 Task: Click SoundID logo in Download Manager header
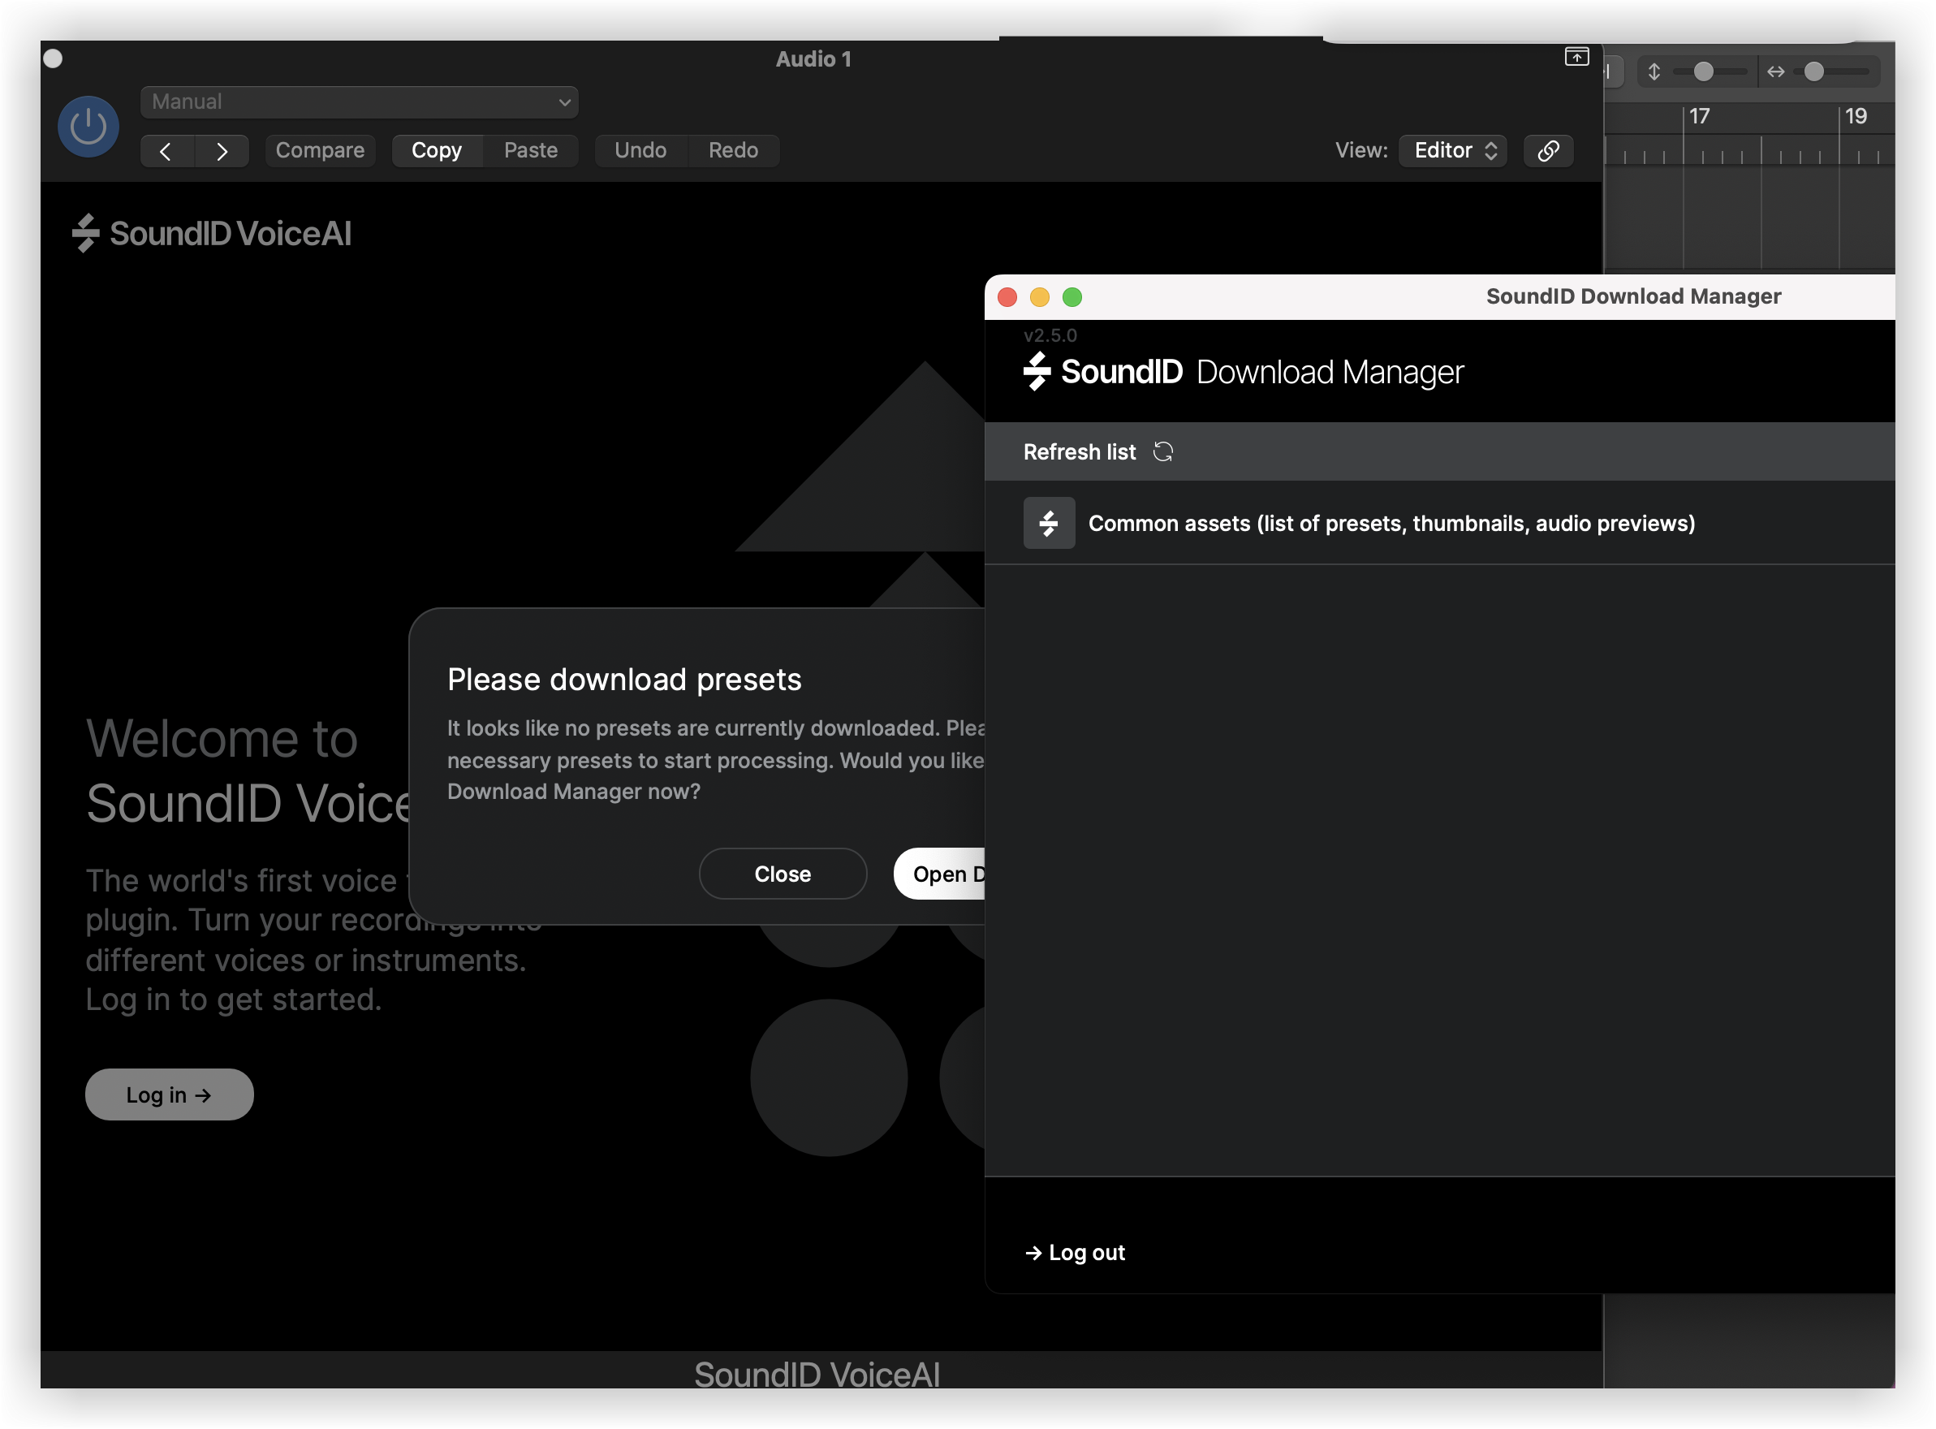(1102, 372)
